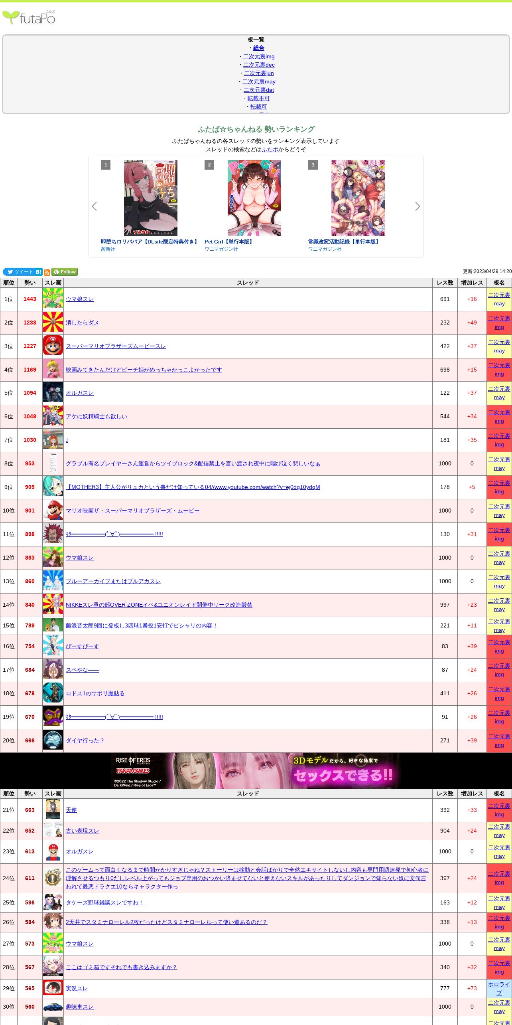Open the rank 1 ウマ娘スレ thread
The image size is (512, 1025).
pyautogui.click(x=80, y=299)
